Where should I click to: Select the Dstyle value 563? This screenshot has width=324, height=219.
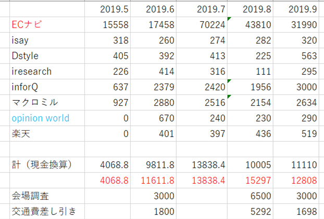click(296, 56)
